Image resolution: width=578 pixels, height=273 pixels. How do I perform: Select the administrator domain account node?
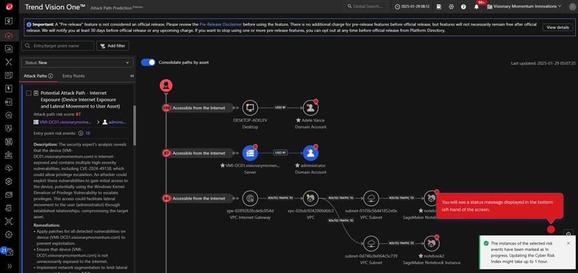coord(311,153)
